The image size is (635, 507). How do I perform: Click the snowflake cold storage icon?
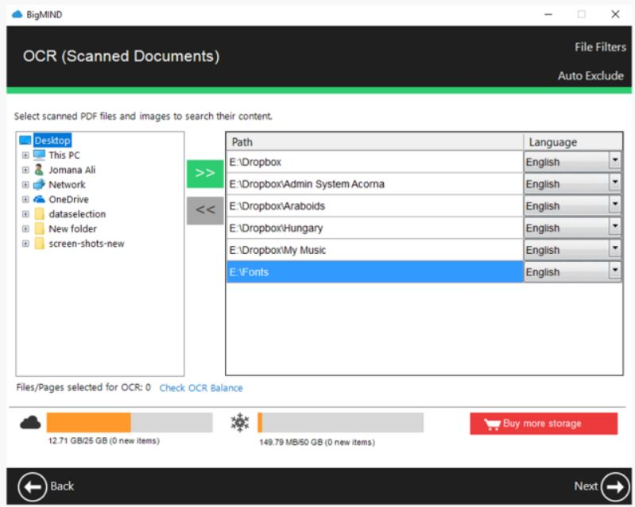240,423
